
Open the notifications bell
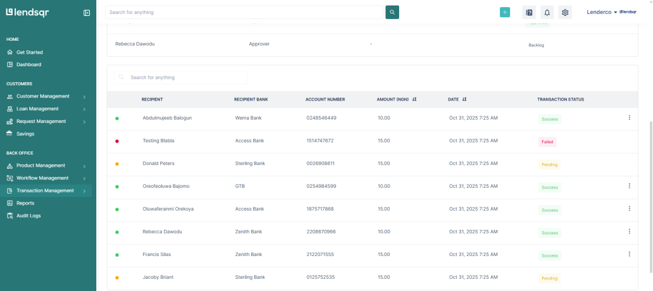point(547,12)
